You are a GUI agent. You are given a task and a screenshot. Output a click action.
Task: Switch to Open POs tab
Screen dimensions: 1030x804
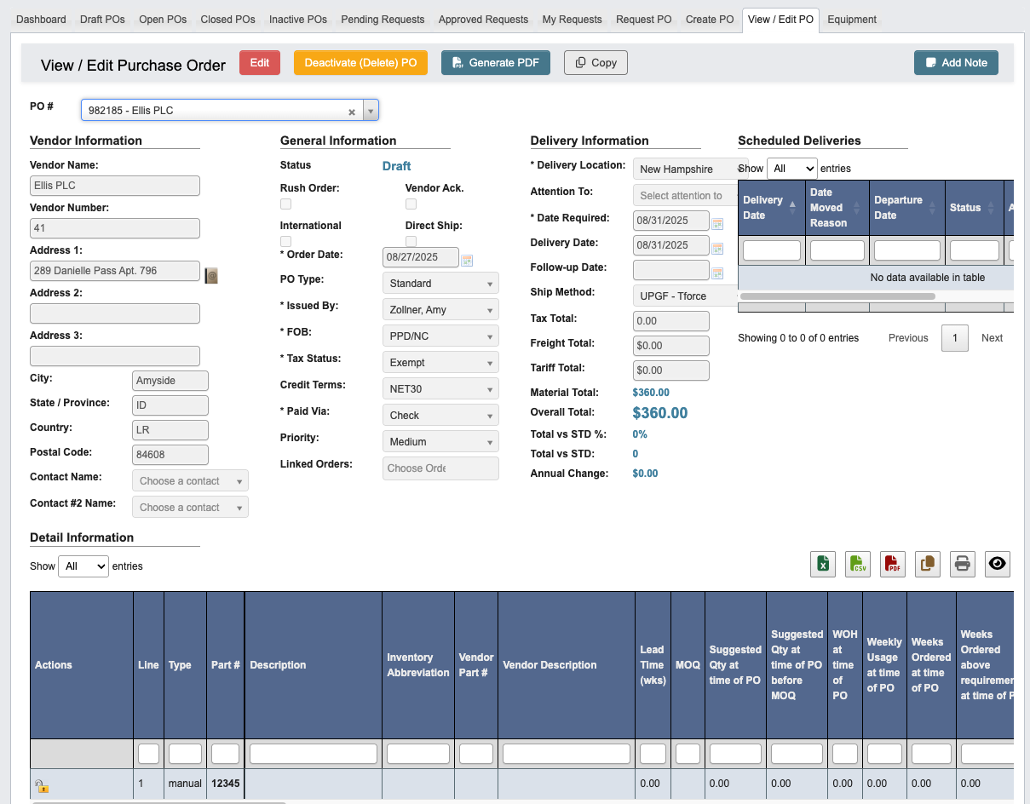point(163,20)
